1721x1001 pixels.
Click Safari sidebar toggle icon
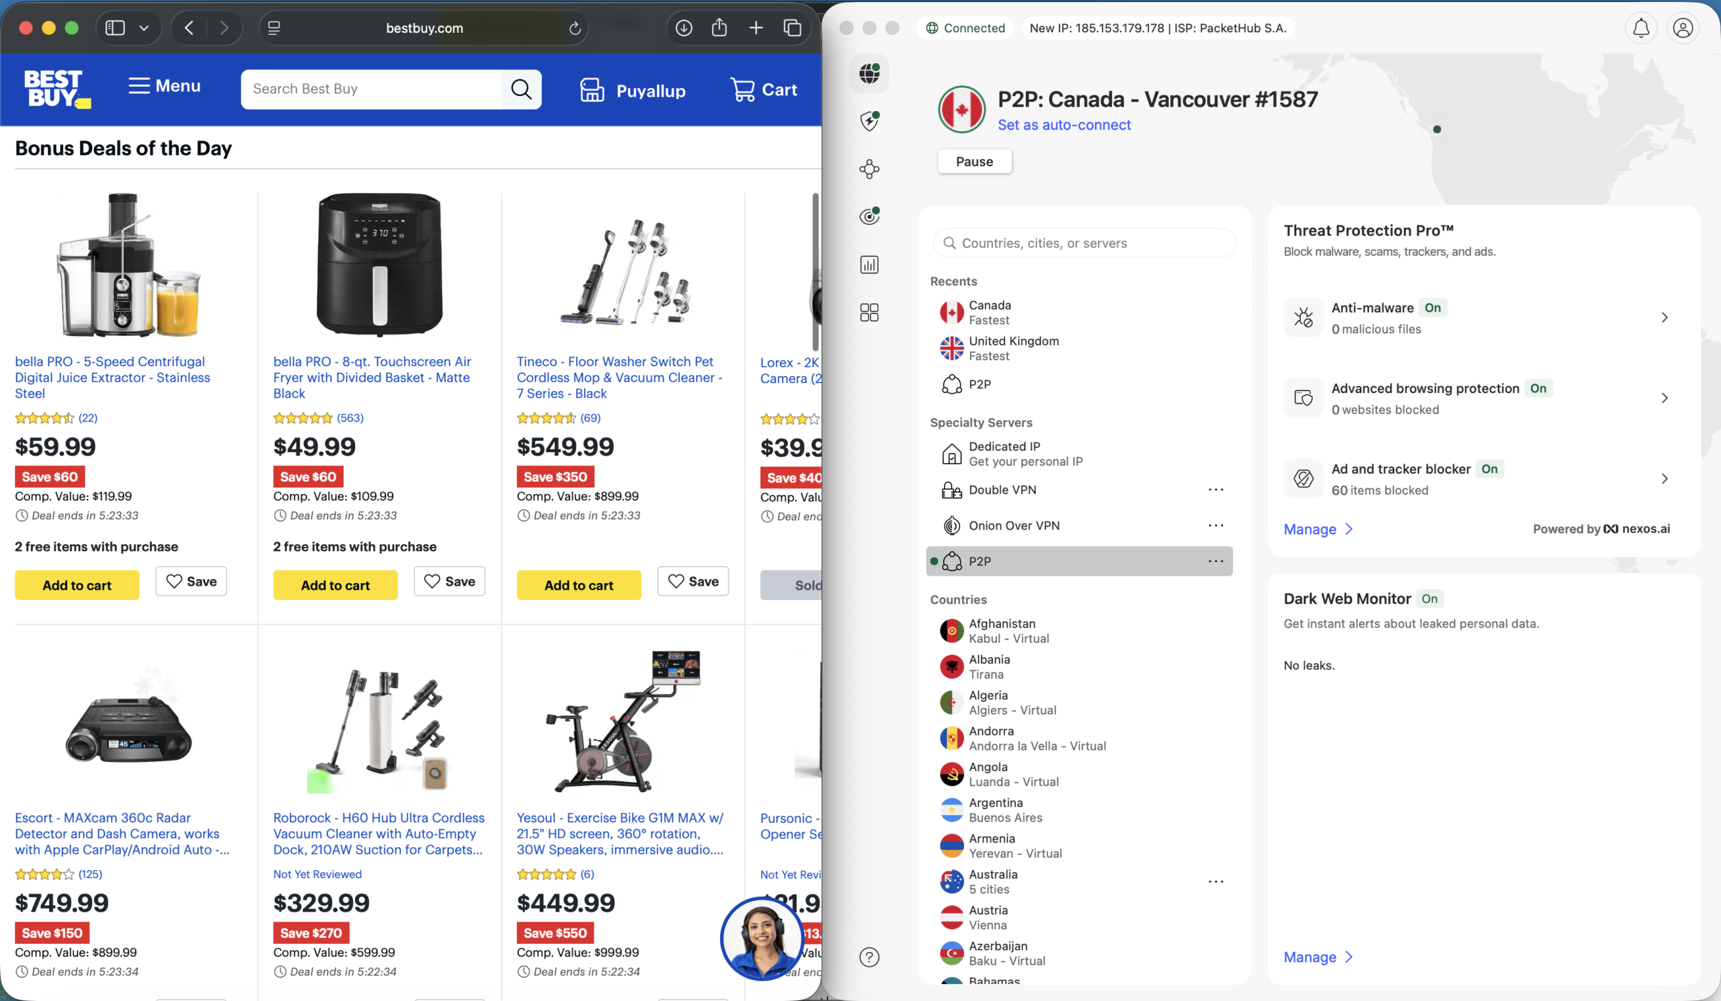pyautogui.click(x=115, y=28)
